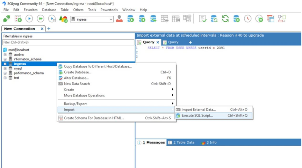302x168 pixels.
Task: Open the Backup/Export submenu
Action: point(117,104)
